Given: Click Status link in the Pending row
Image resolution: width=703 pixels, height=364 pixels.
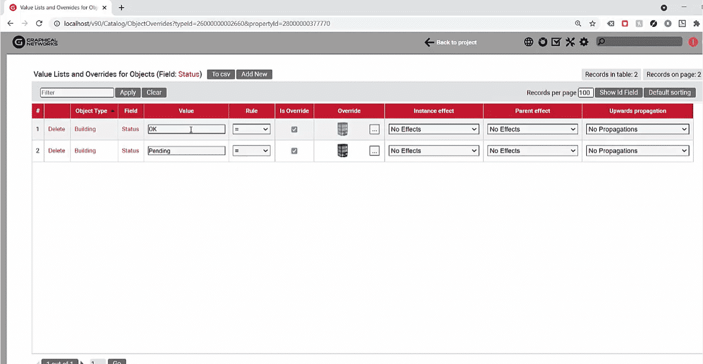Looking at the screenshot, I should [130, 151].
